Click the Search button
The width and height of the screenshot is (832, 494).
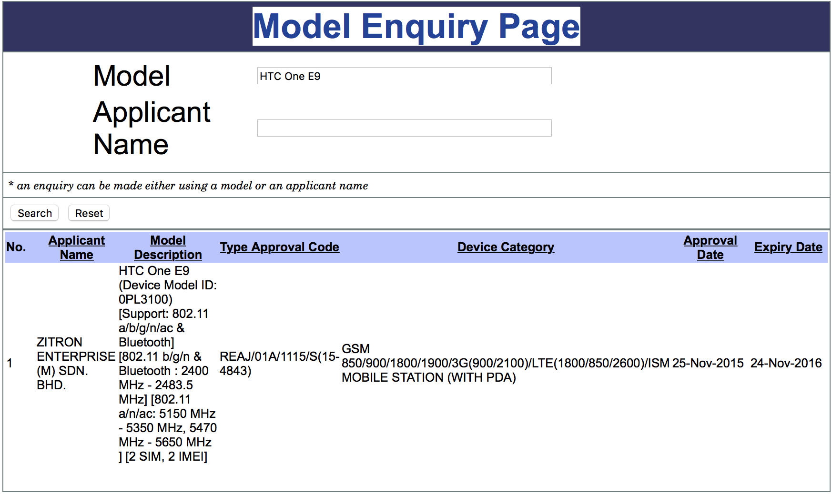(34, 213)
